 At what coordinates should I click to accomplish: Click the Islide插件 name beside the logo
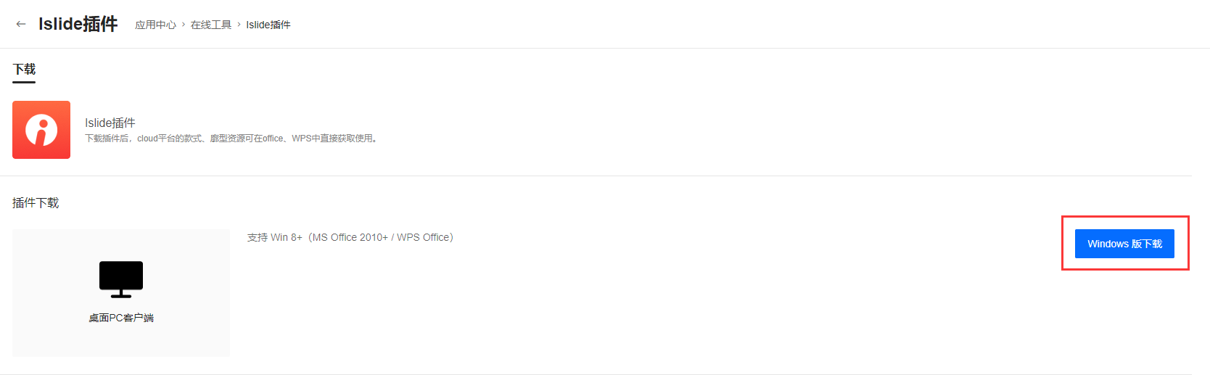click(110, 123)
